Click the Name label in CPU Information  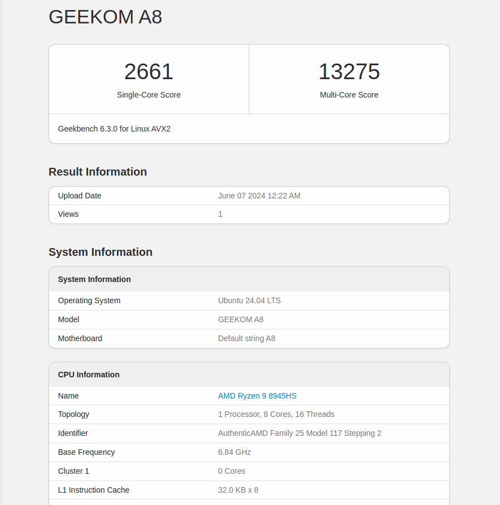69,396
